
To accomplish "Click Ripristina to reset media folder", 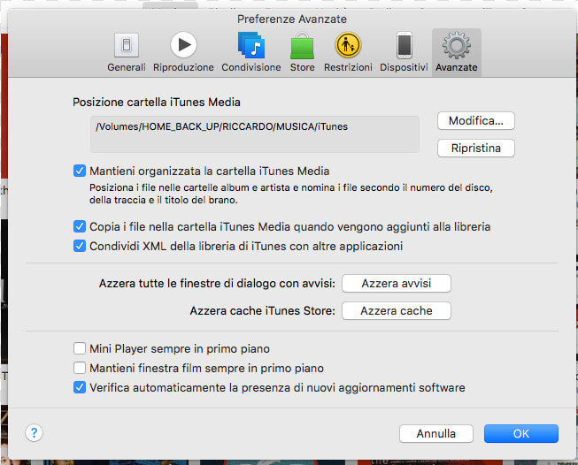I will pyautogui.click(x=476, y=148).
